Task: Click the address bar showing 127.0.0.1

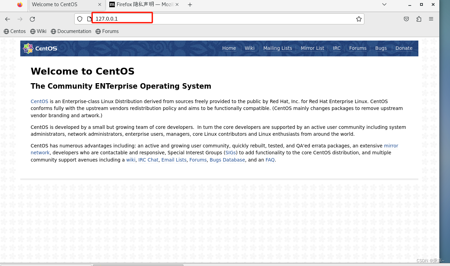Action: [219, 19]
